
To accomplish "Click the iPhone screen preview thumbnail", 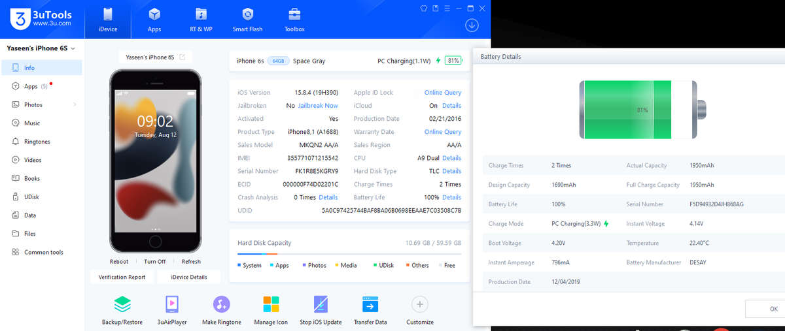I will click(x=155, y=160).
